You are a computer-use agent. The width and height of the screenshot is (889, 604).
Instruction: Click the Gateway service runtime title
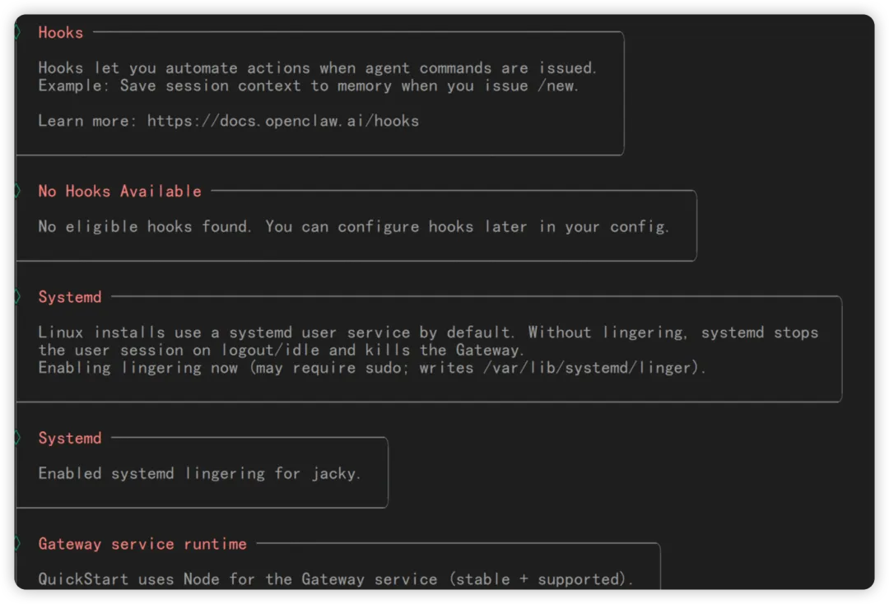pyautogui.click(x=142, y=544)
